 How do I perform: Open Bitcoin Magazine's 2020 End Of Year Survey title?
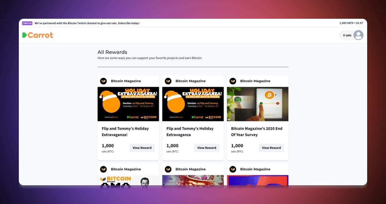click(x=257, y=132)
